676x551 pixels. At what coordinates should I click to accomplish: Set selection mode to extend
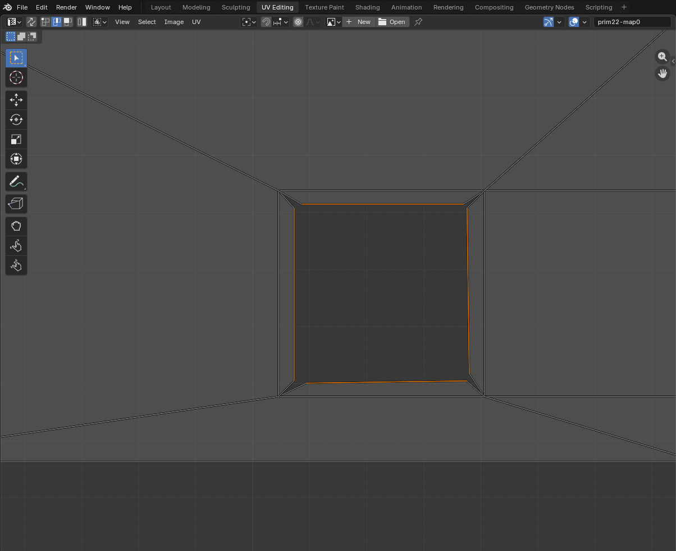21,36
